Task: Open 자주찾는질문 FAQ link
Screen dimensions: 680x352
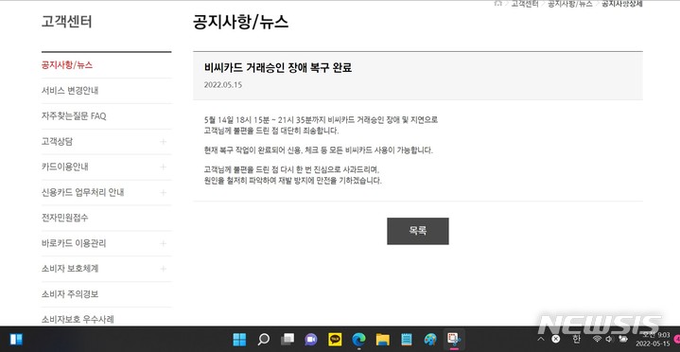Action: click(74, 115)
